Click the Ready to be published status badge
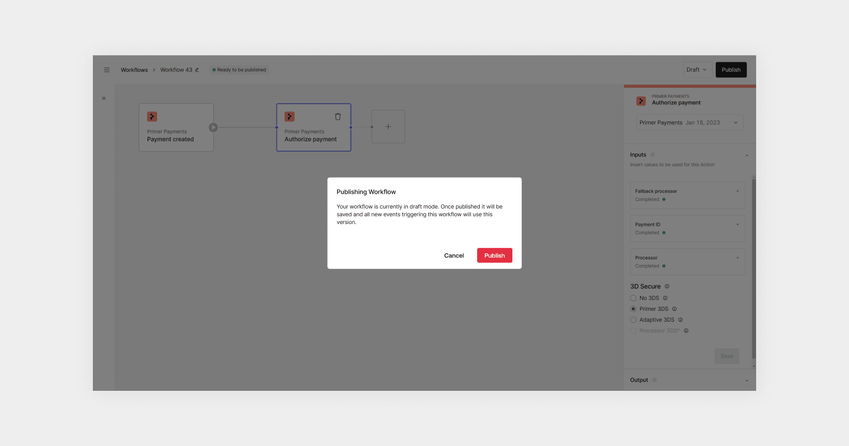Viewport: 849px width, 446px height. click(x=239, y=70)
